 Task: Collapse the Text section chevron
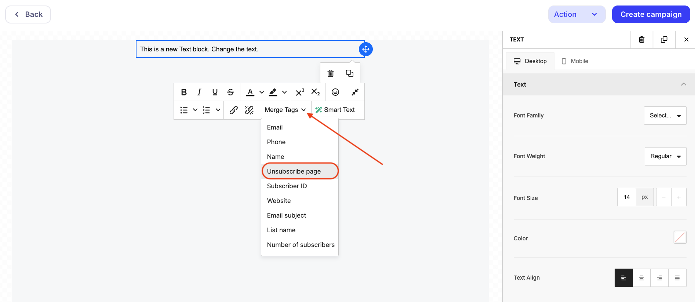point(683,84)
